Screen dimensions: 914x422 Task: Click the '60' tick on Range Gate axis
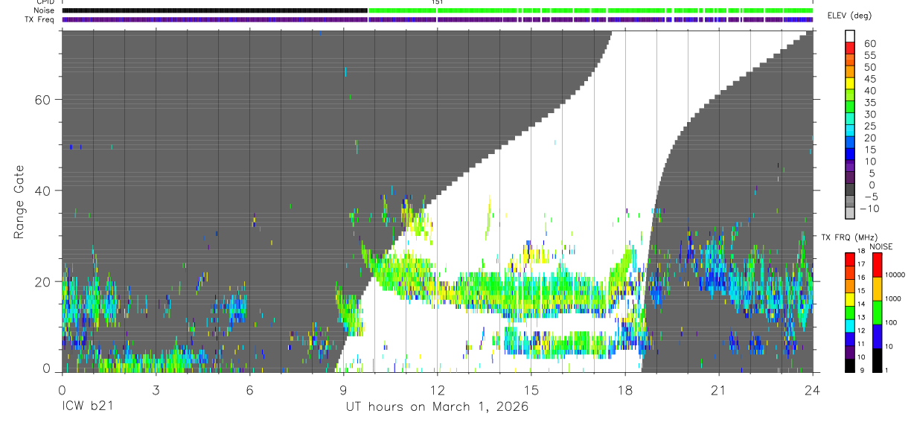point(44,100)
